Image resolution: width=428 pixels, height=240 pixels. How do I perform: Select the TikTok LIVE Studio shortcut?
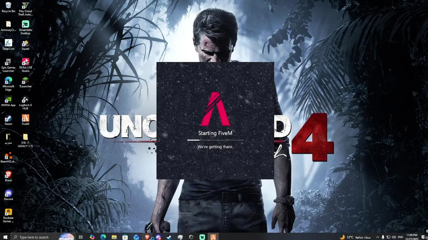25,65
